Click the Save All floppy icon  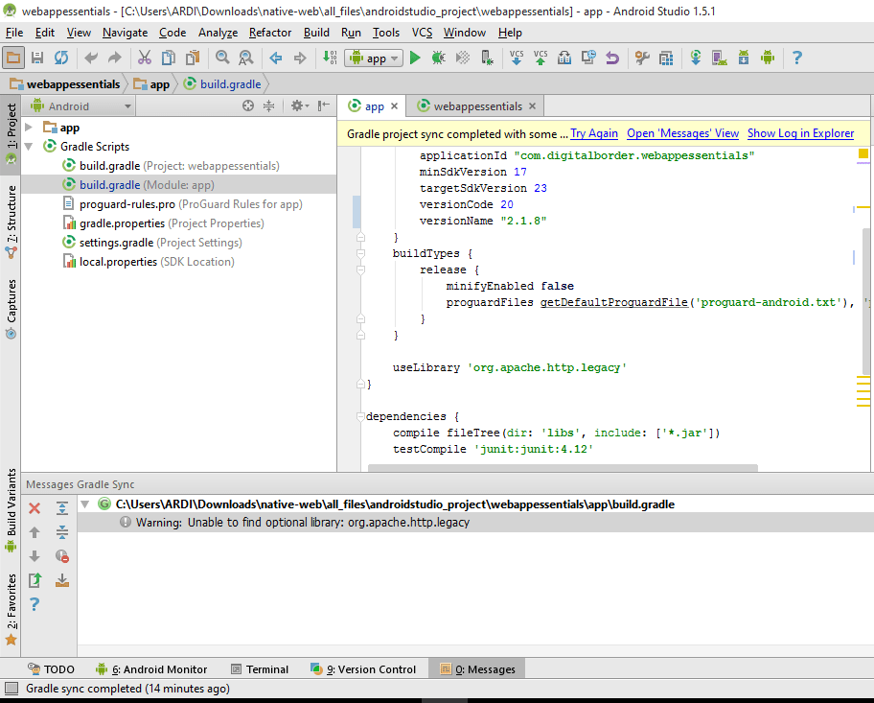click(x=37, y=58)
